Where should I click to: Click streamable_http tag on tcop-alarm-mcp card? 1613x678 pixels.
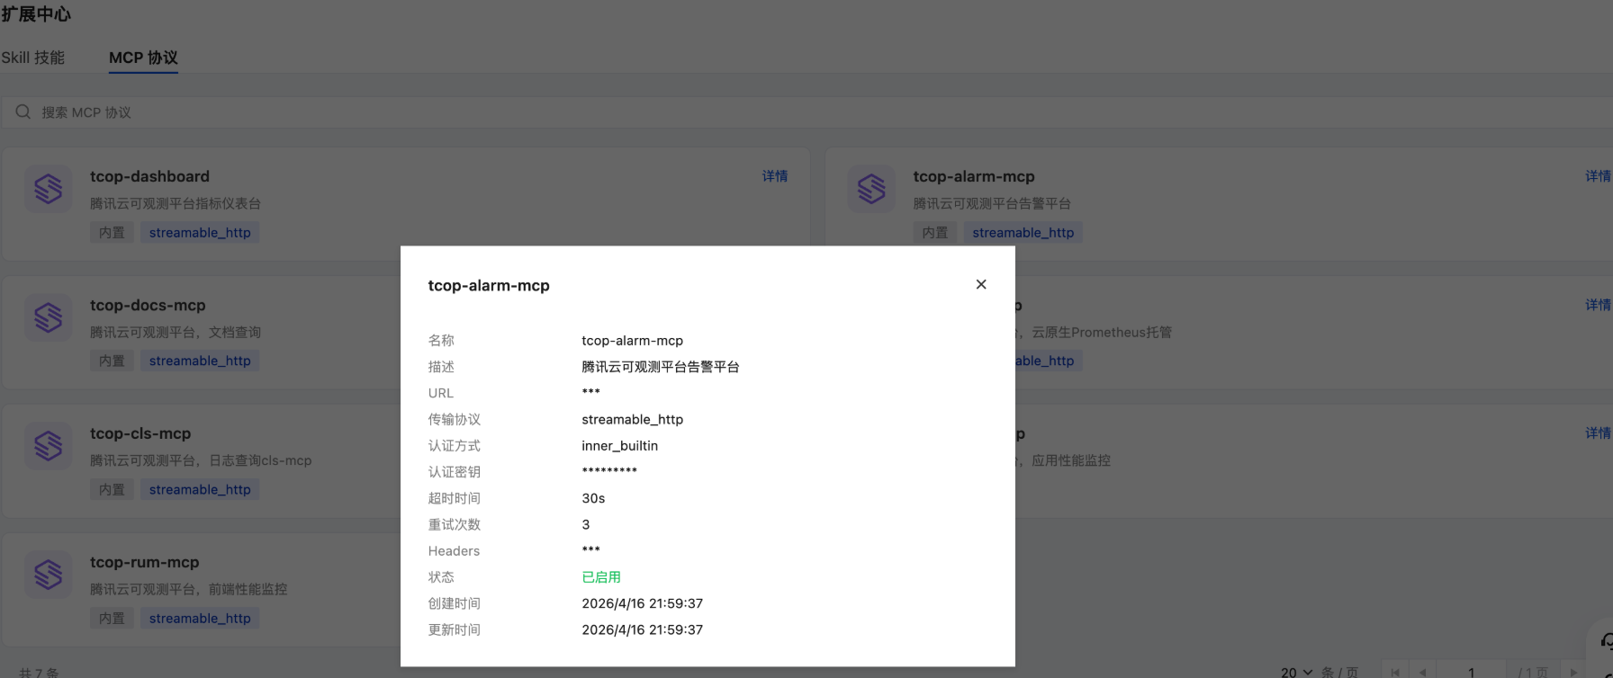1023,232
